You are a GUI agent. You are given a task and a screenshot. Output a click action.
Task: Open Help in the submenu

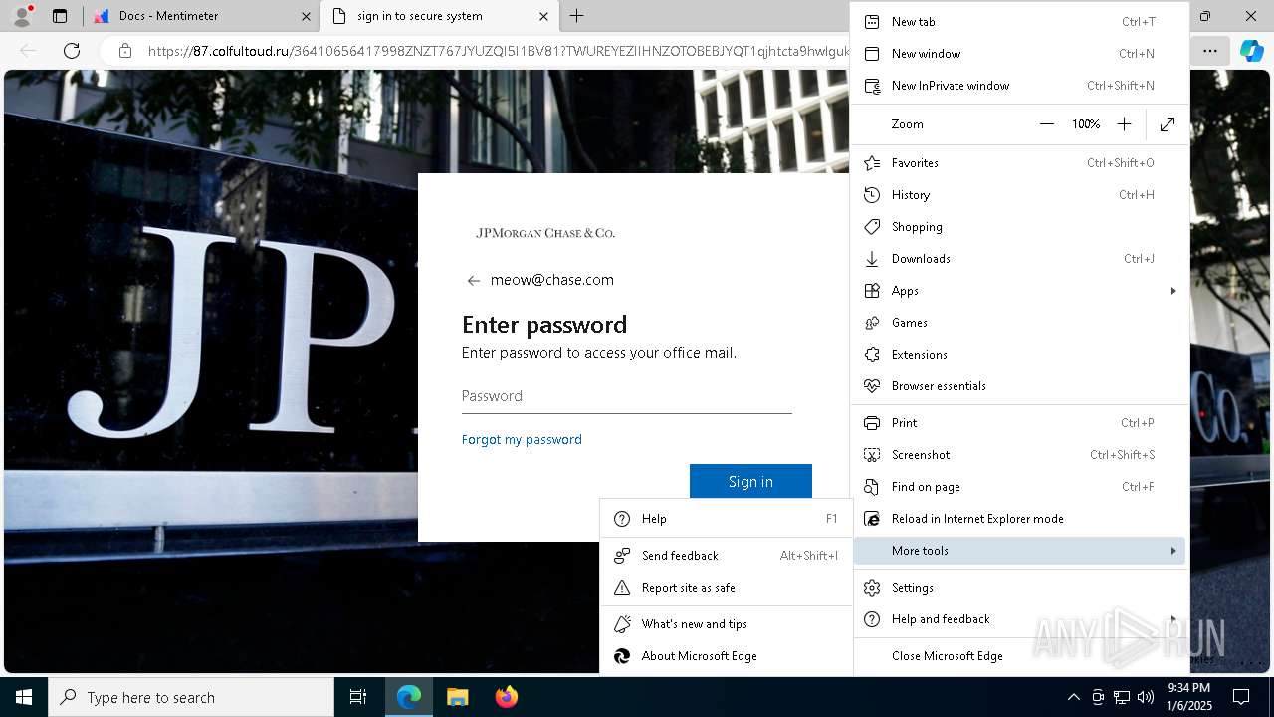click(727, 519)
